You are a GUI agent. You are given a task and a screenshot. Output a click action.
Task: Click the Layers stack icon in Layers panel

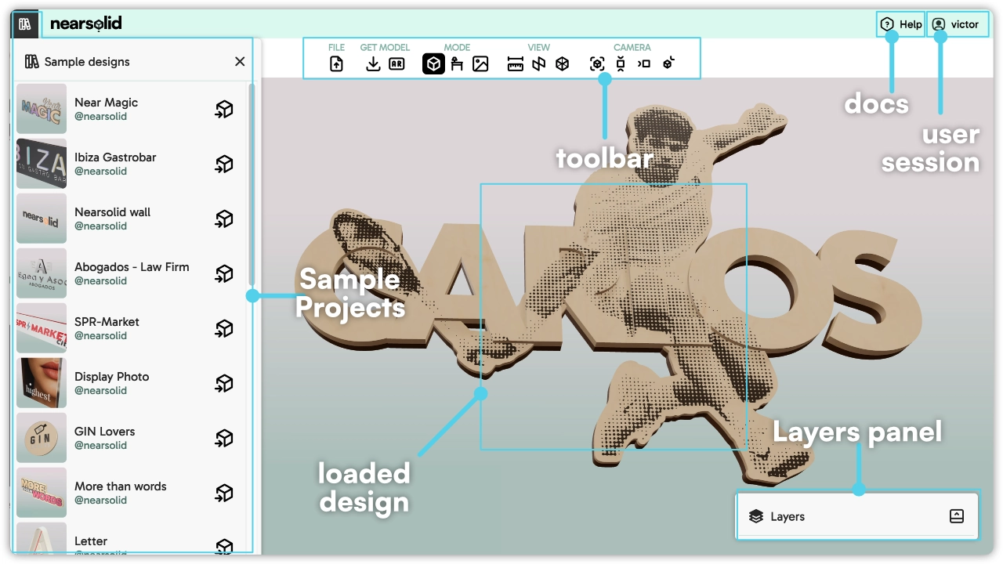click(x=755, y=516)
